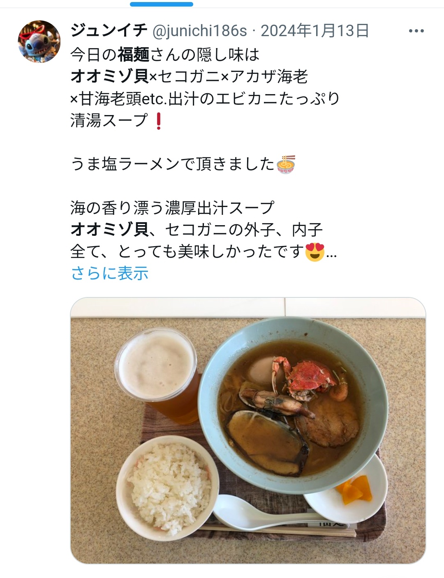Click the display name ジュンイチ
The width and height of the screenshot is (444, 578).
tap(109, 30)
